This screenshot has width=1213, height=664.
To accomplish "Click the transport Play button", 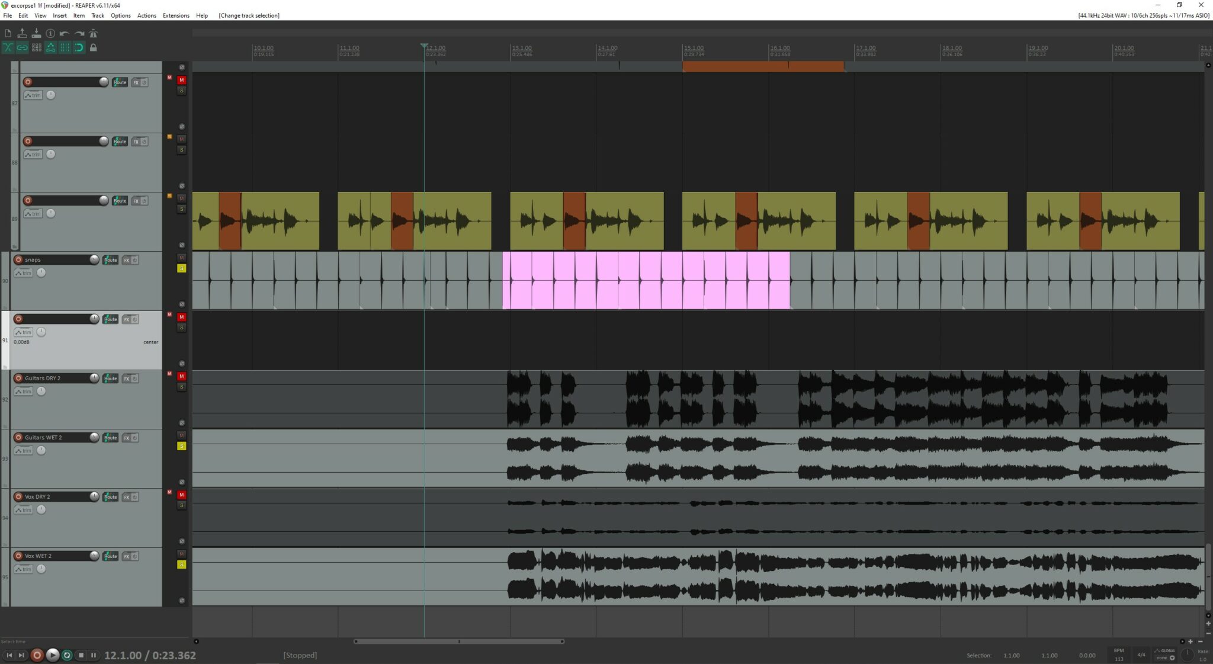I will click(x=52, y=655).
